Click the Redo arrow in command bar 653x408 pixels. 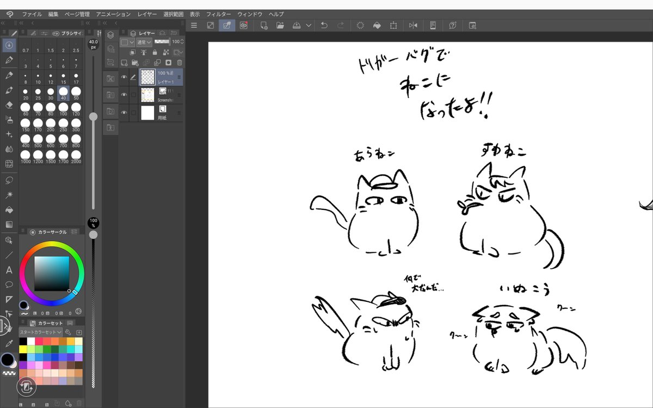tap(340, 25)
